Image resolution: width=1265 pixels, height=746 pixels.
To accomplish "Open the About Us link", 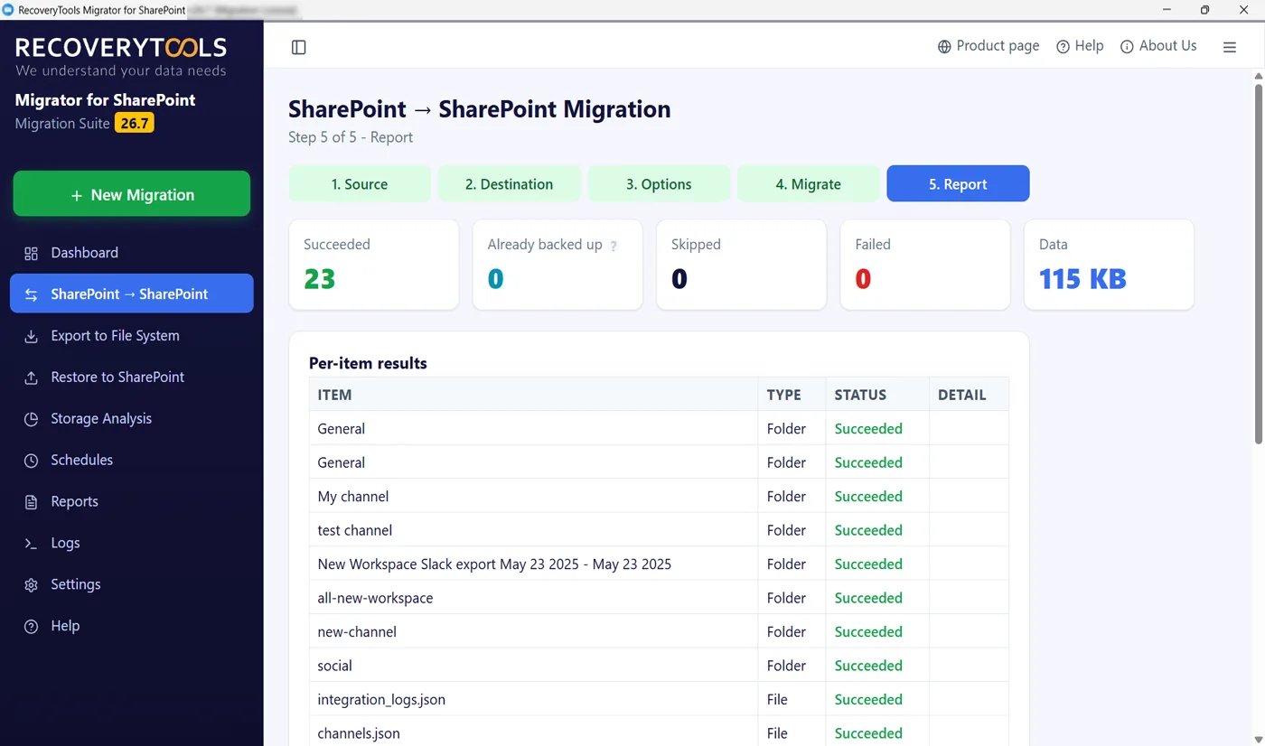I will (x=1158, y=46).
